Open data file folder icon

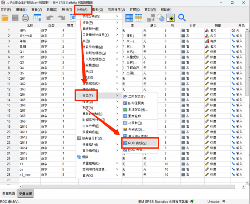click(5, 18)
